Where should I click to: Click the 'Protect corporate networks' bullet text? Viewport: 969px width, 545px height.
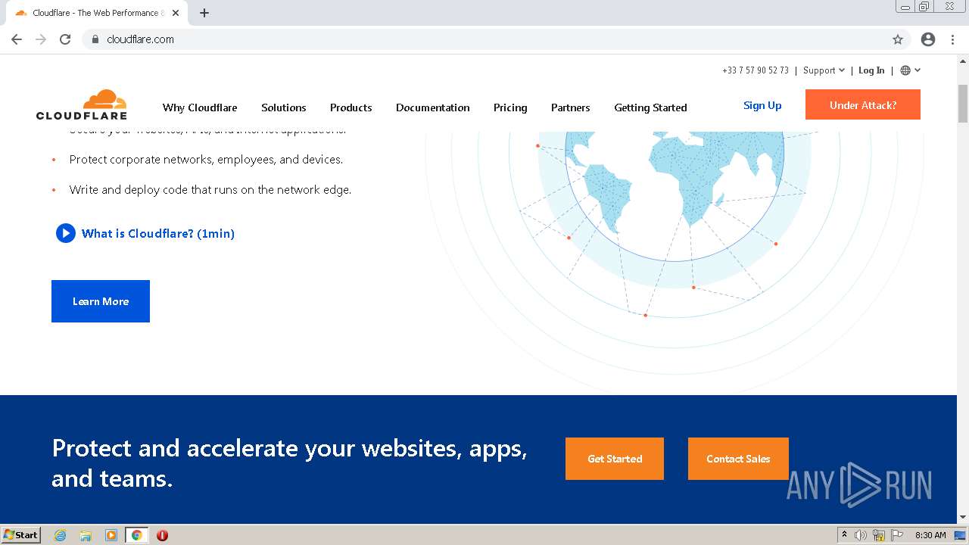pos(206,160)
